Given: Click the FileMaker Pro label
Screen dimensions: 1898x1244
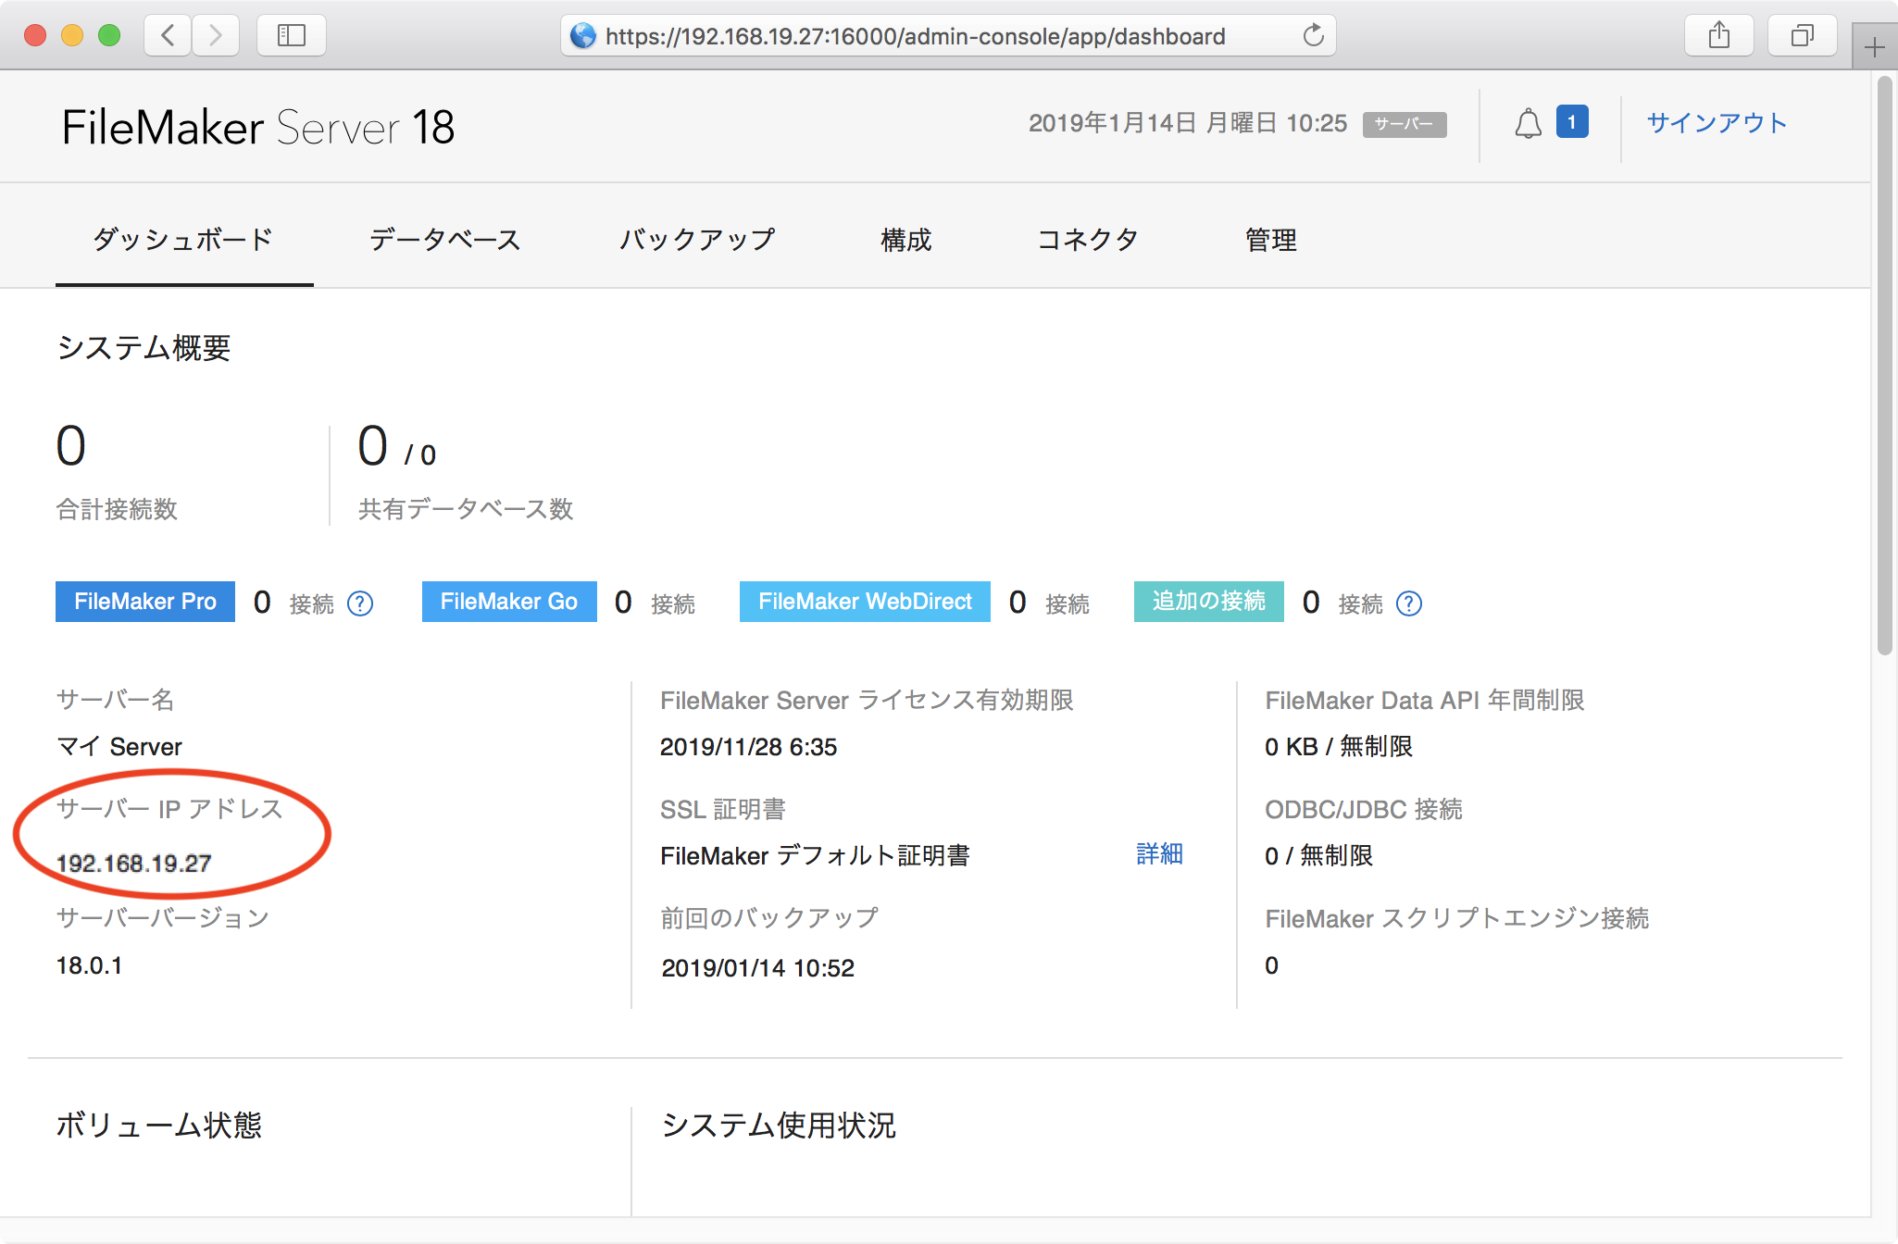Looking at the screenshot, I should click(145, 602).
